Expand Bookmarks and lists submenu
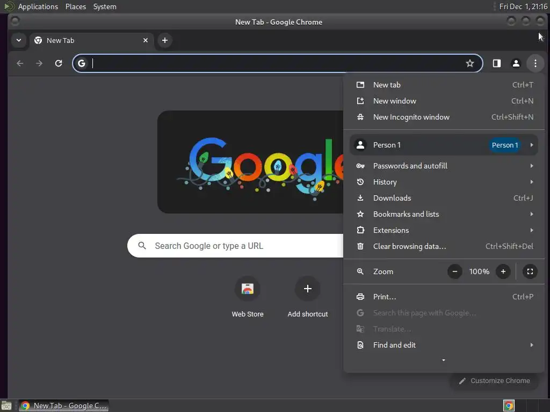550x412 pixels. (x=444, y=214)
